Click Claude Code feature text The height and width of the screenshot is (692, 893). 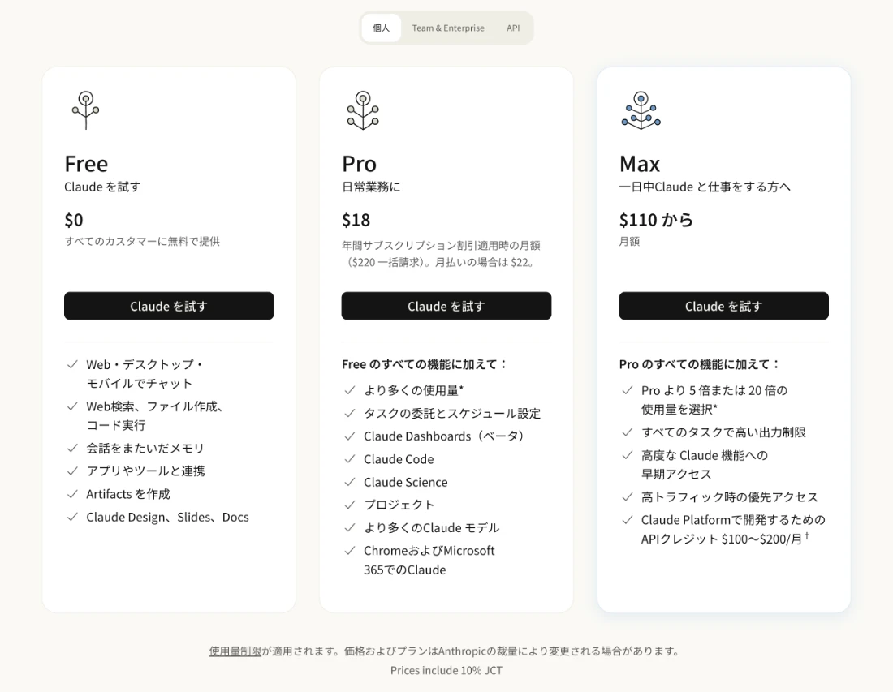[x=399, y=459]
